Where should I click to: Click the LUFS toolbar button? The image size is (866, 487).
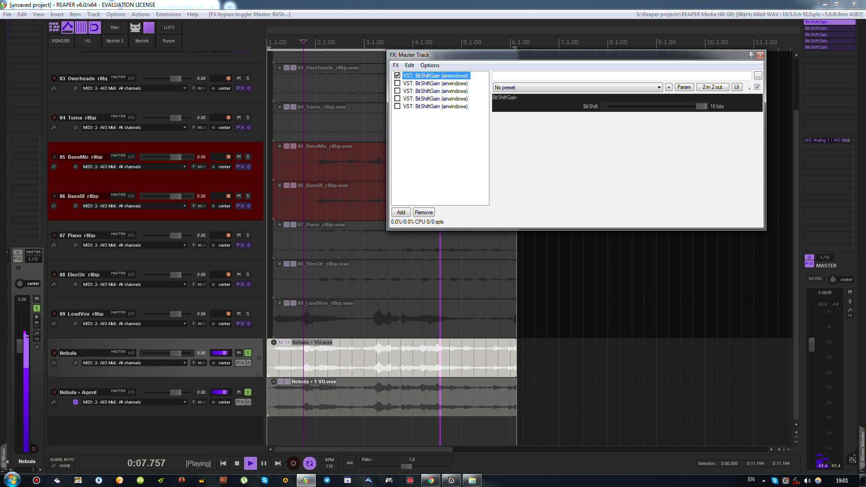(169, 28)
